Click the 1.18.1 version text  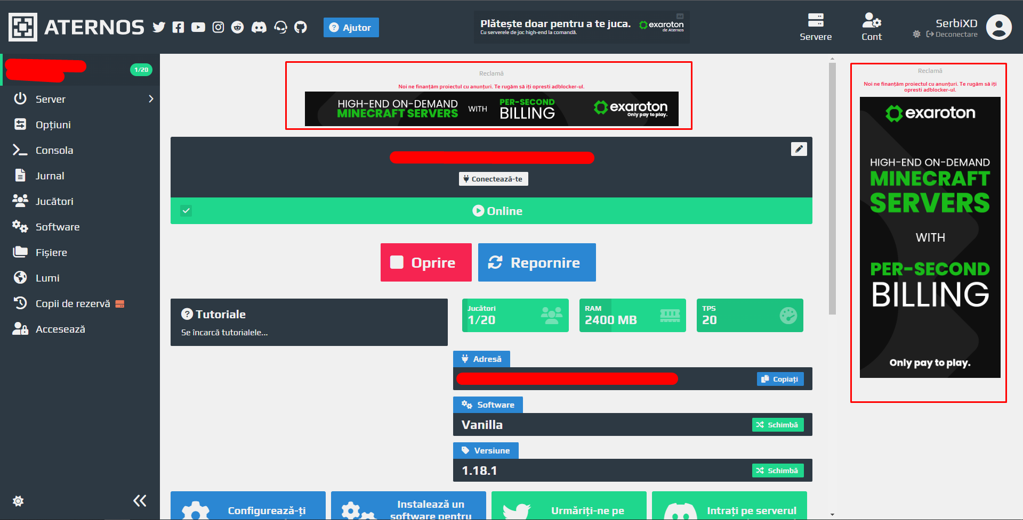click(479, 471)
